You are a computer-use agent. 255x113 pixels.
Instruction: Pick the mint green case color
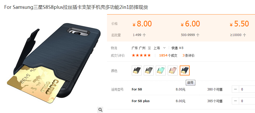(161, 70)
